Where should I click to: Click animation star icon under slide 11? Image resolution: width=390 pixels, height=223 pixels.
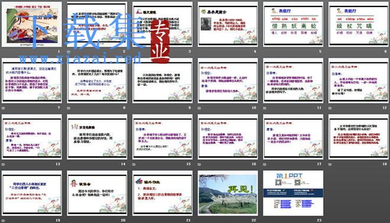[265, 108]
